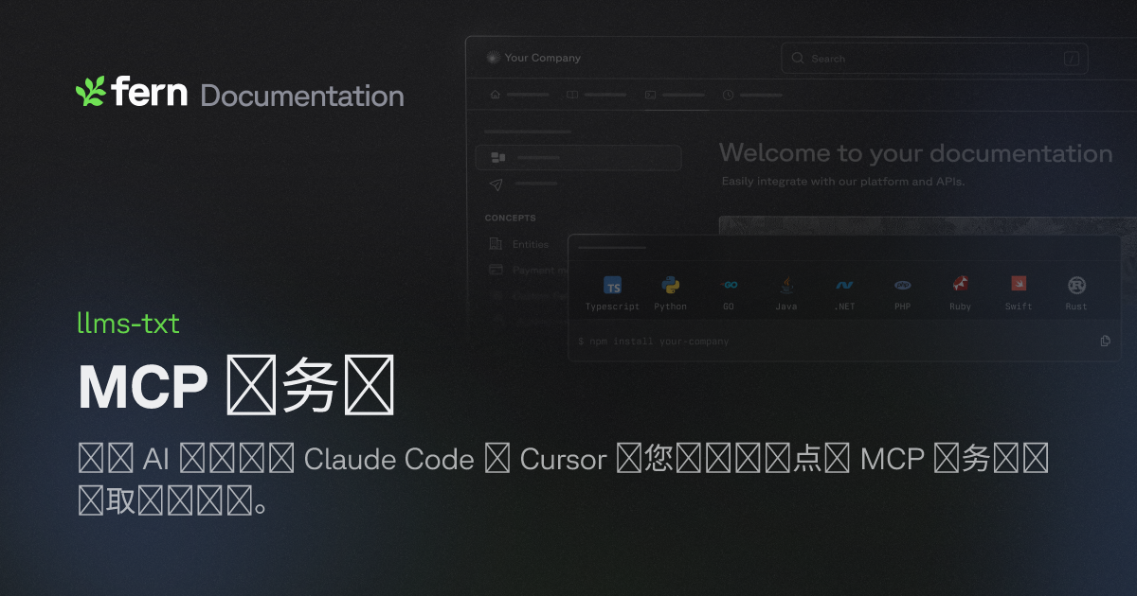Click the magnifier icon in Search
Viewport: 1137px width, 596px height.
coord(798,59)
